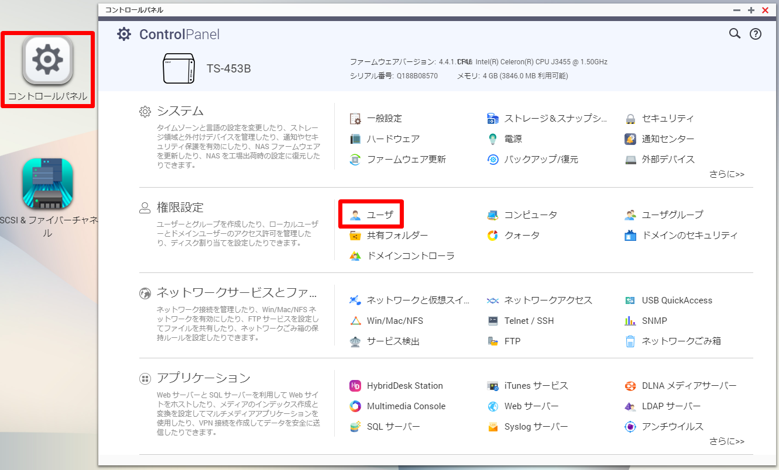The height and width of the screenshot is (470, 779).
Task: Click the TS-453B NAS device image
Action: (x=179, y=68)
